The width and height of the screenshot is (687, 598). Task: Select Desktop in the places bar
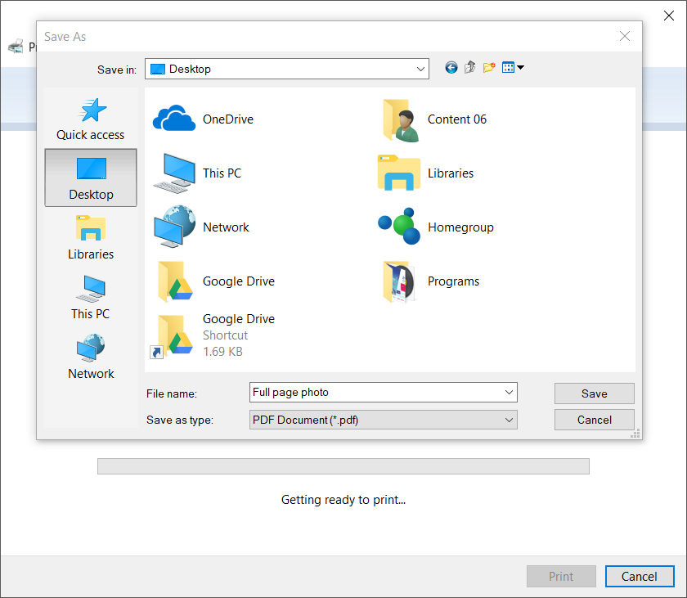[x=91, y=178]
